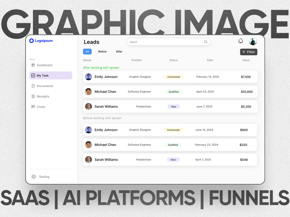290x217 pixels.
Task: Select My Task in the sidebar
Action: [x=51, y=76]
